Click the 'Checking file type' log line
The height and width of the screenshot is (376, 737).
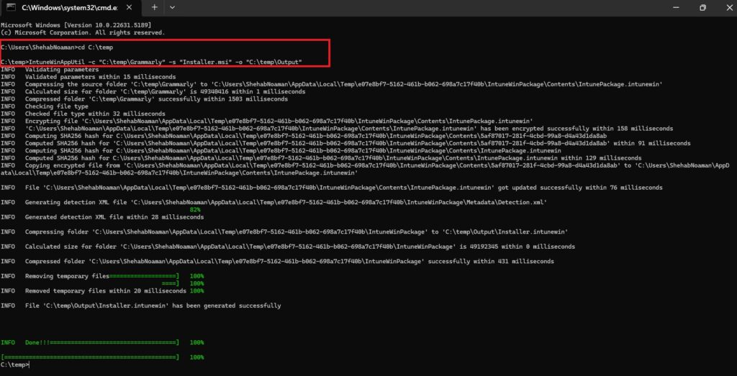tap(45, 106)
